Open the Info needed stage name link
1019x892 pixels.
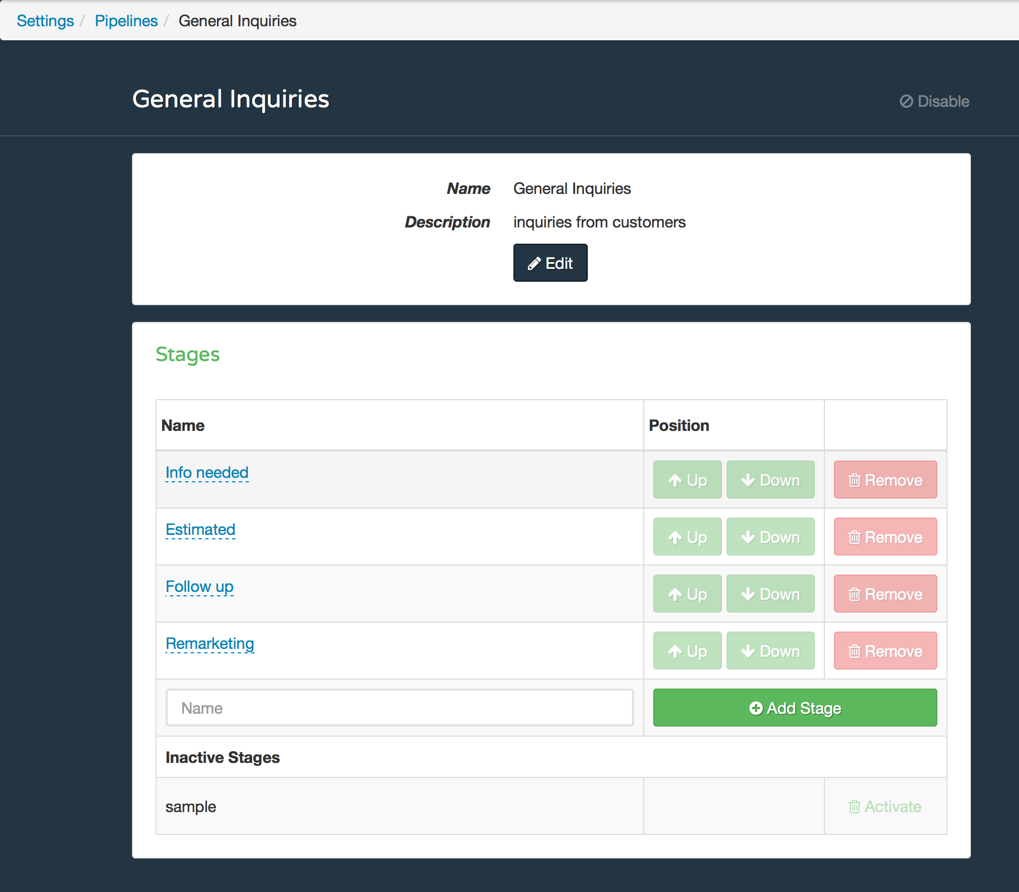pos(207,472)
